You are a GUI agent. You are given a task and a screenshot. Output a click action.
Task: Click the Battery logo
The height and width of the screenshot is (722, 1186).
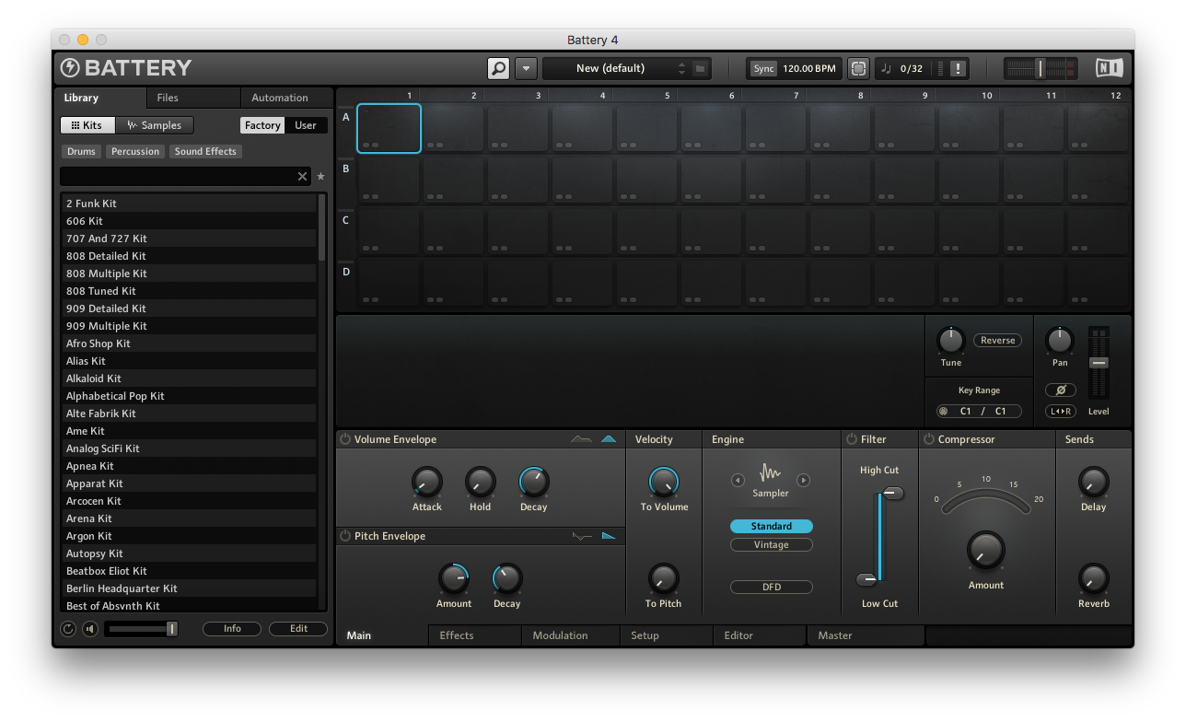[x=126, y=68]
